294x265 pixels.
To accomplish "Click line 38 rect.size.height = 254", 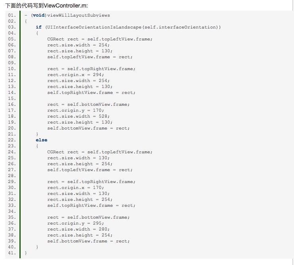I will [x=80, y=235].
